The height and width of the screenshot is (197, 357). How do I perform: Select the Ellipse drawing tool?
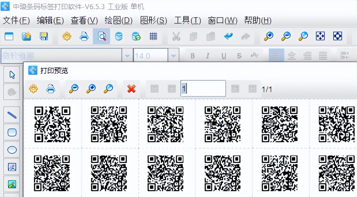tap(12, 149)
